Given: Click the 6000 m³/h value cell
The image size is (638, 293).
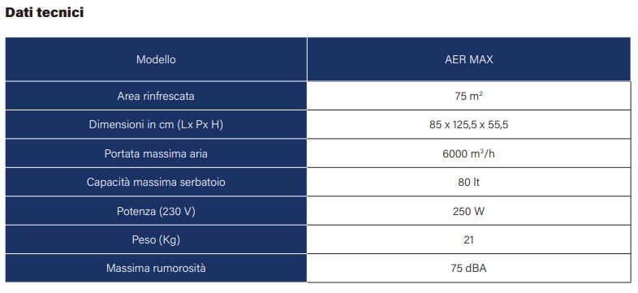Looking at the screenshot, I should [468, 153].
